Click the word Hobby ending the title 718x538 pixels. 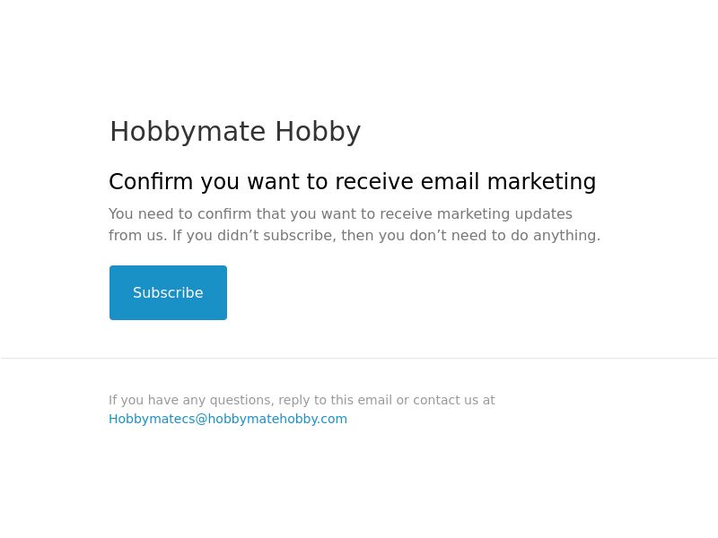tap(318, 132)
